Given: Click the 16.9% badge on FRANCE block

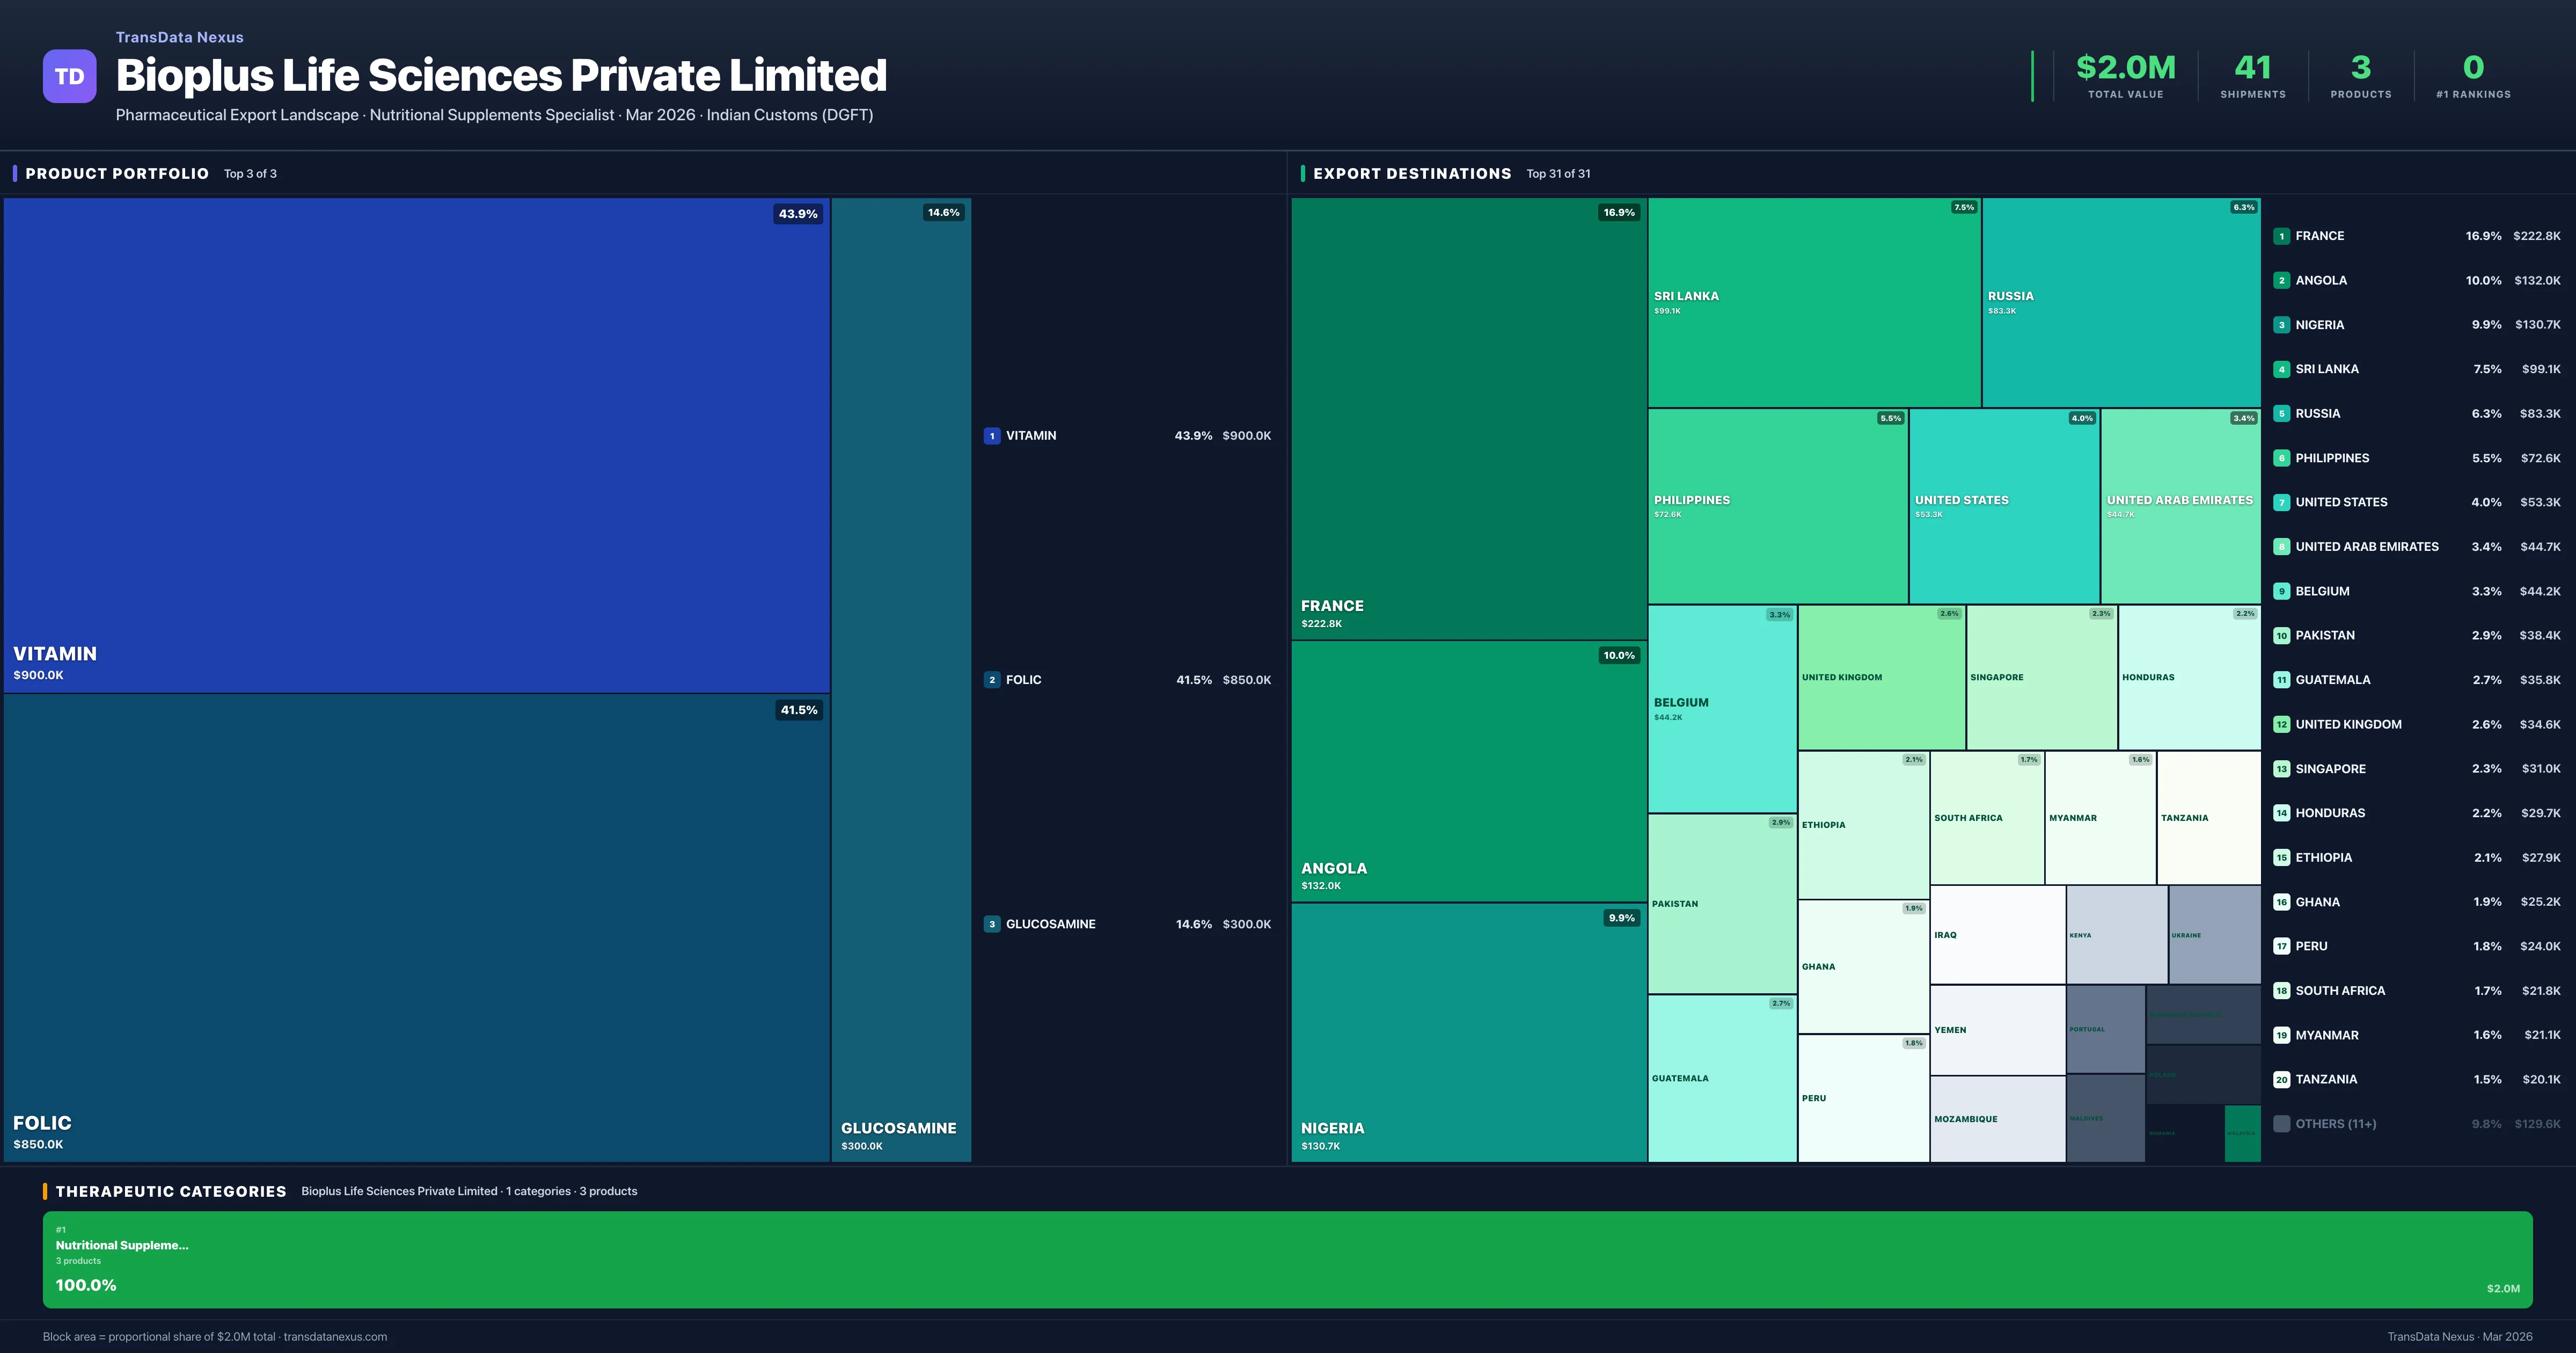Looking at the screenshot, I should point(1618,212).
